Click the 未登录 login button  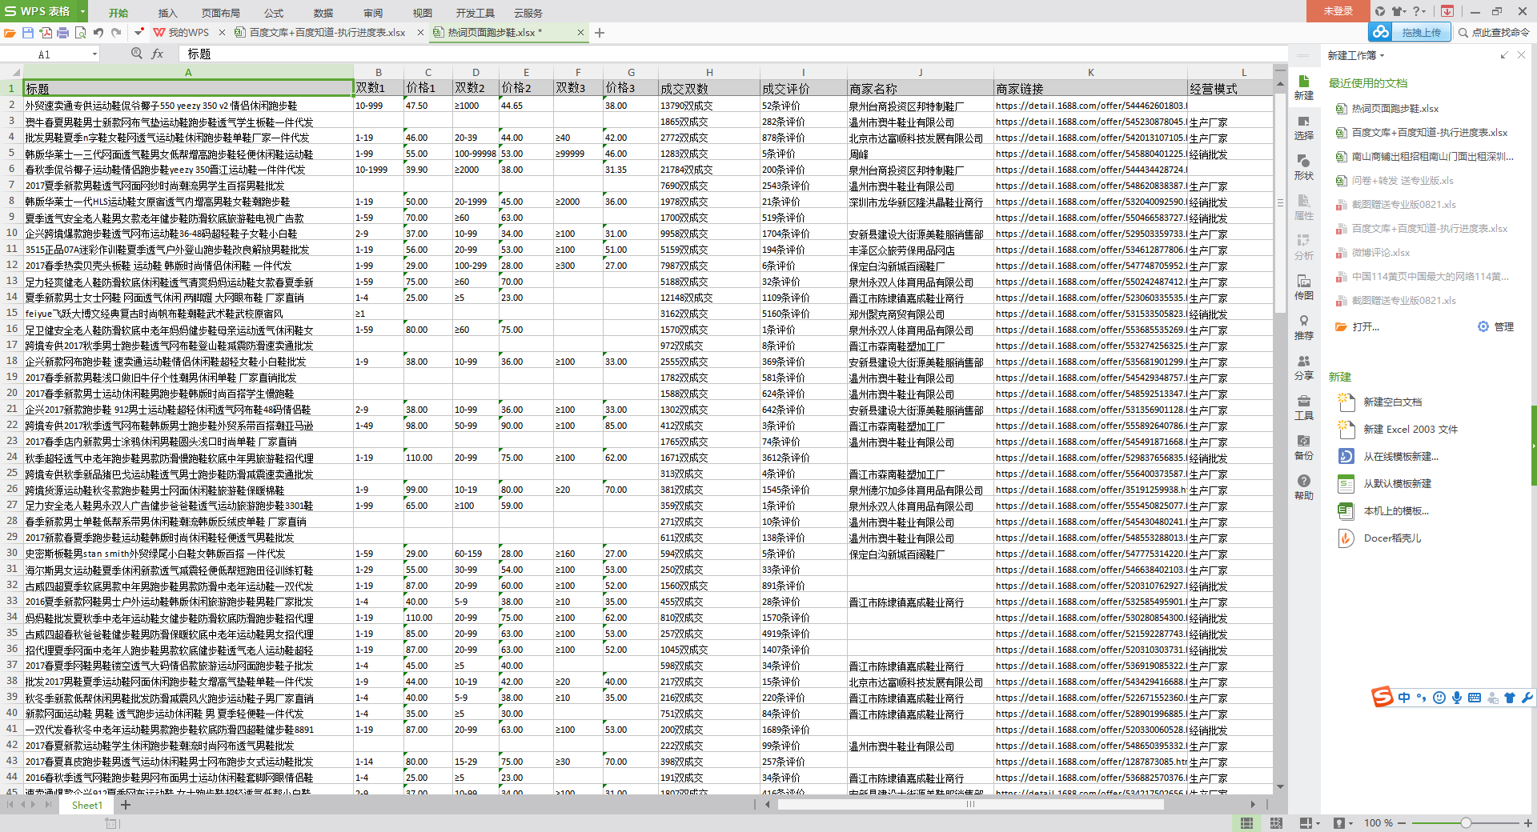click(x=1338, y=11)
